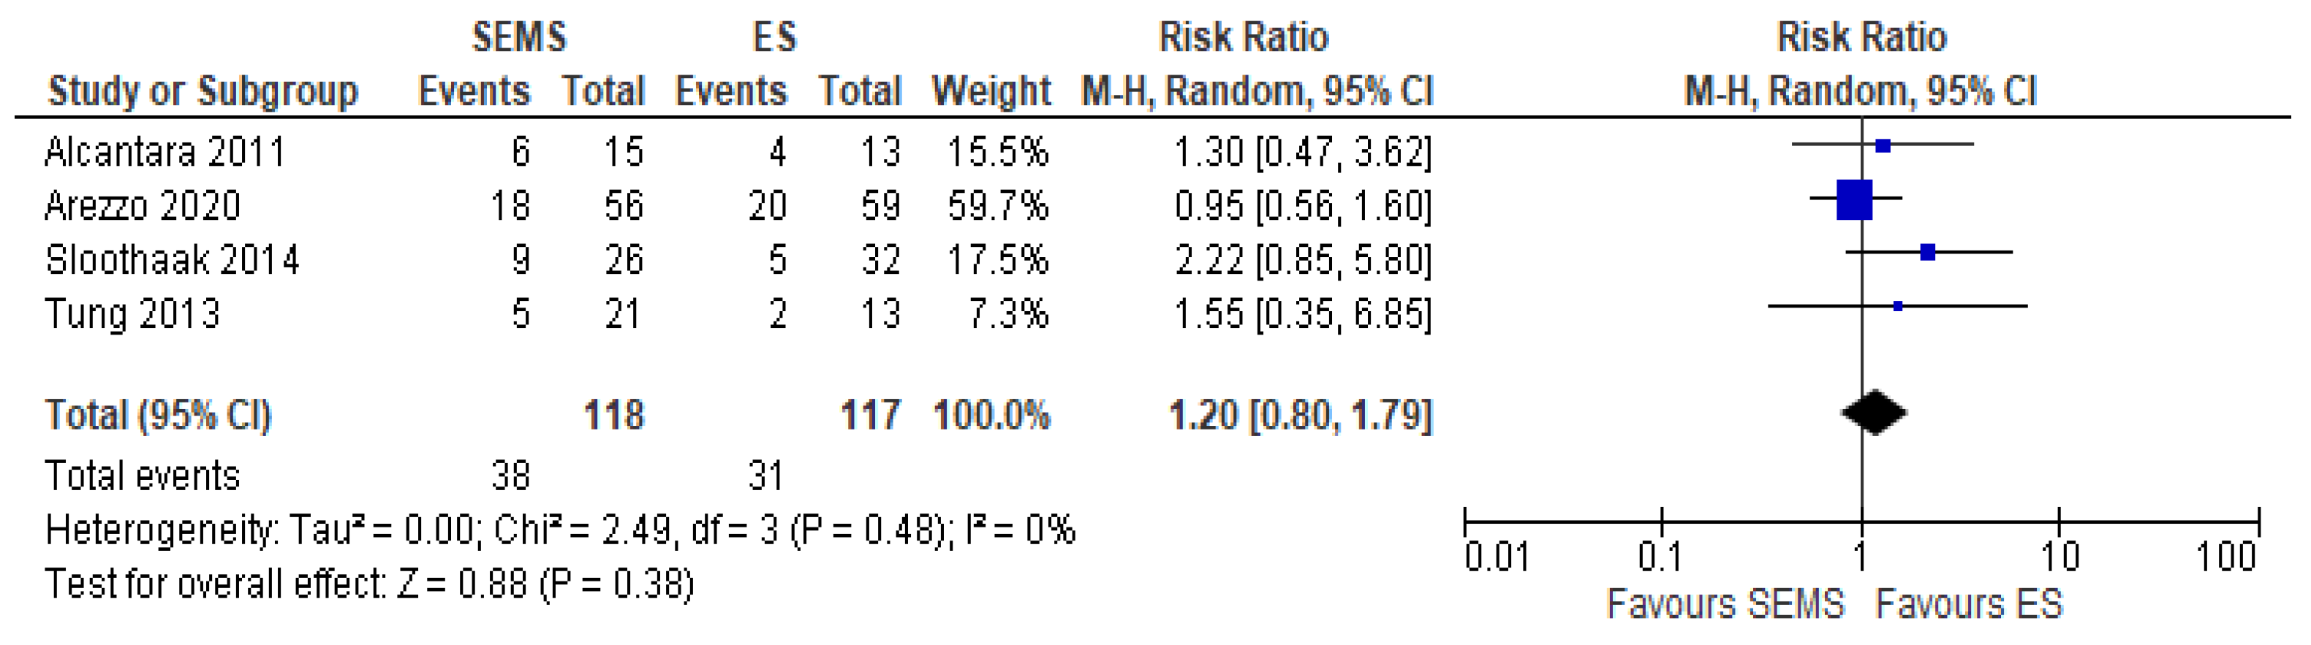Click the "Favours SEMS" axis label
Image resolution: width=2311 pixels, height=645 pixels.
tap(1724, 605)
